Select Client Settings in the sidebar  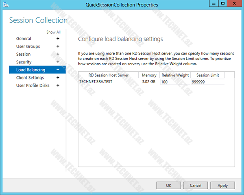pyautogui.click(x=30, y=77)
